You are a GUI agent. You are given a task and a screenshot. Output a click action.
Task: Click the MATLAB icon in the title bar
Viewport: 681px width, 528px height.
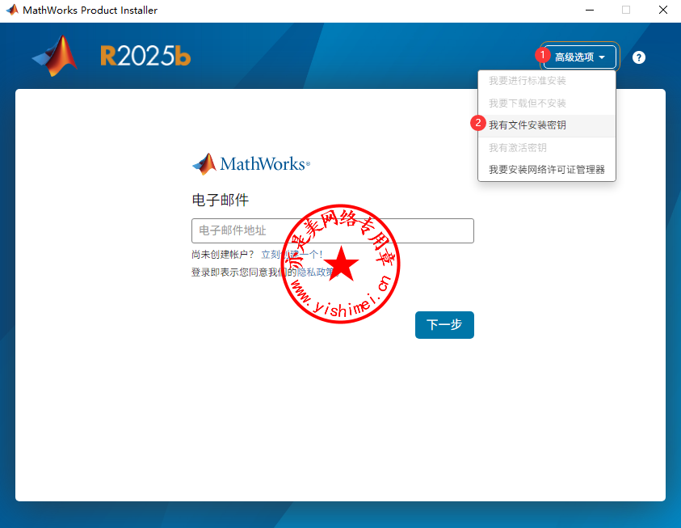pyautogui.click(x=12, y=11)
